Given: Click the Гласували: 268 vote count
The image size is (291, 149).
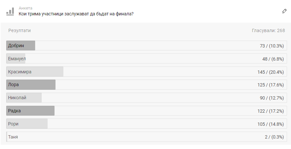Looking at the screenshot, I should 268,30.
